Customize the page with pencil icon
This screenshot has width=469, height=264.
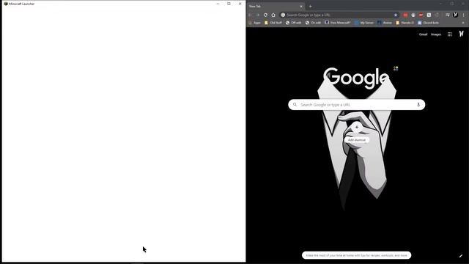tap(461, 256)
